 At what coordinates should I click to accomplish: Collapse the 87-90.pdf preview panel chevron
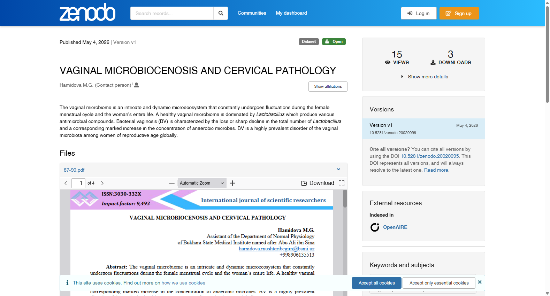[338, 169]
